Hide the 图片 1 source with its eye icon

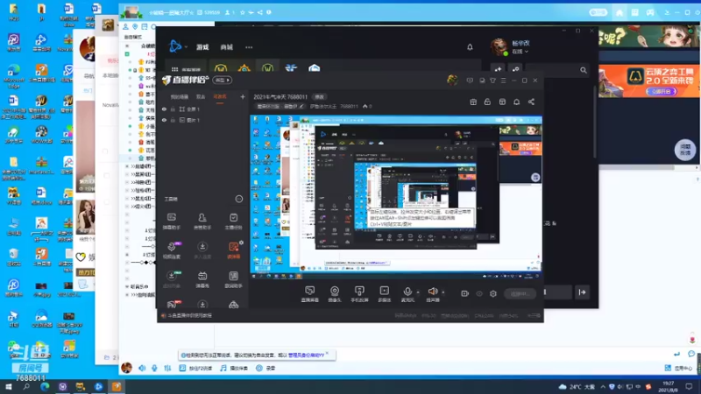[164, 120]
